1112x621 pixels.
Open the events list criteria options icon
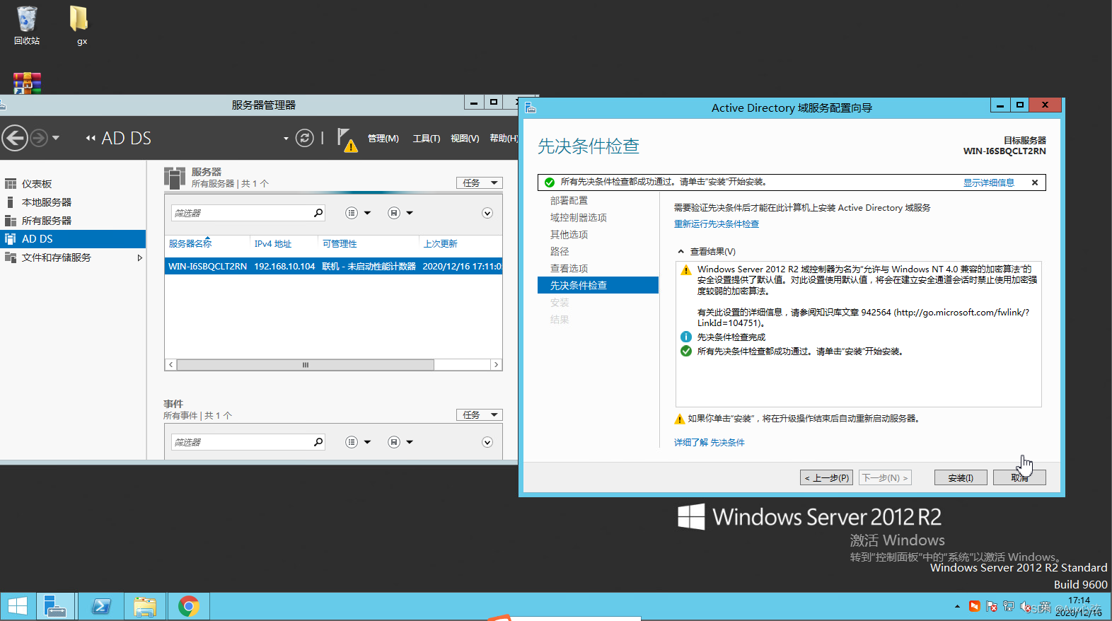(352, 442)
